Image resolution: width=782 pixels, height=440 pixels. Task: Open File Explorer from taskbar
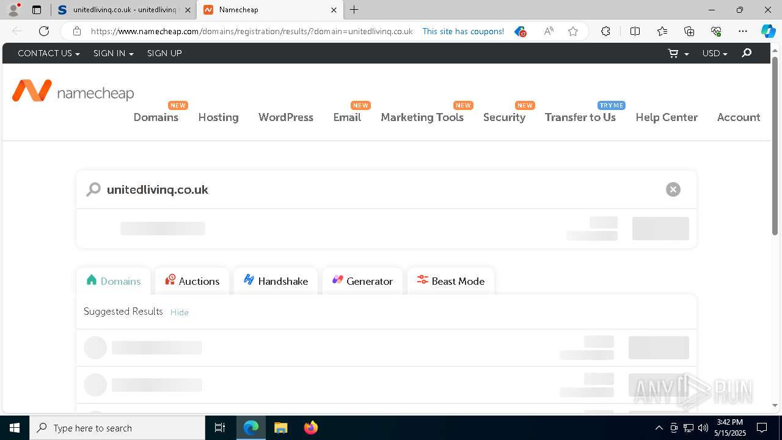point(280,428)
